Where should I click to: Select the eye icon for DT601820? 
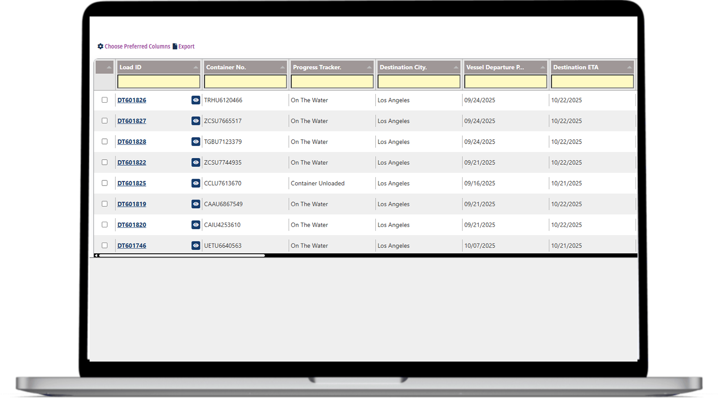tap(196, 225)
